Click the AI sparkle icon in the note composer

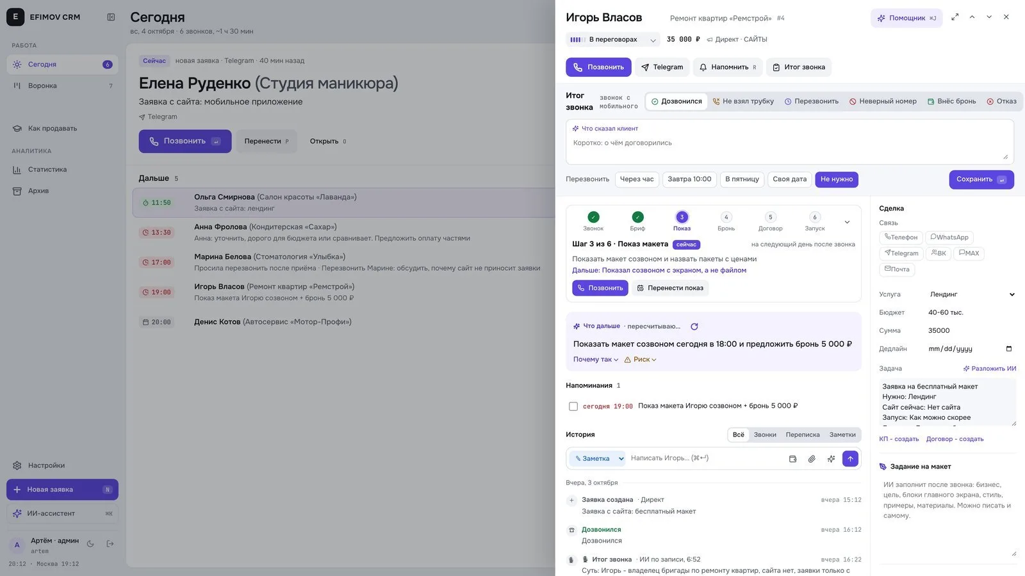point(831,459)
